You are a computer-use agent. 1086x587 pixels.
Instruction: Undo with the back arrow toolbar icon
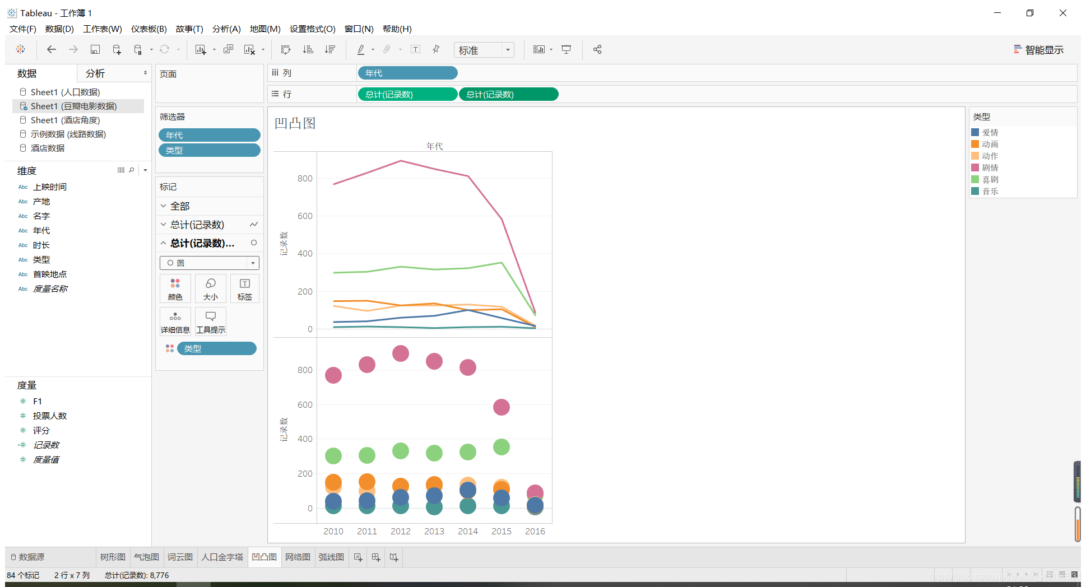click(52, 49)
